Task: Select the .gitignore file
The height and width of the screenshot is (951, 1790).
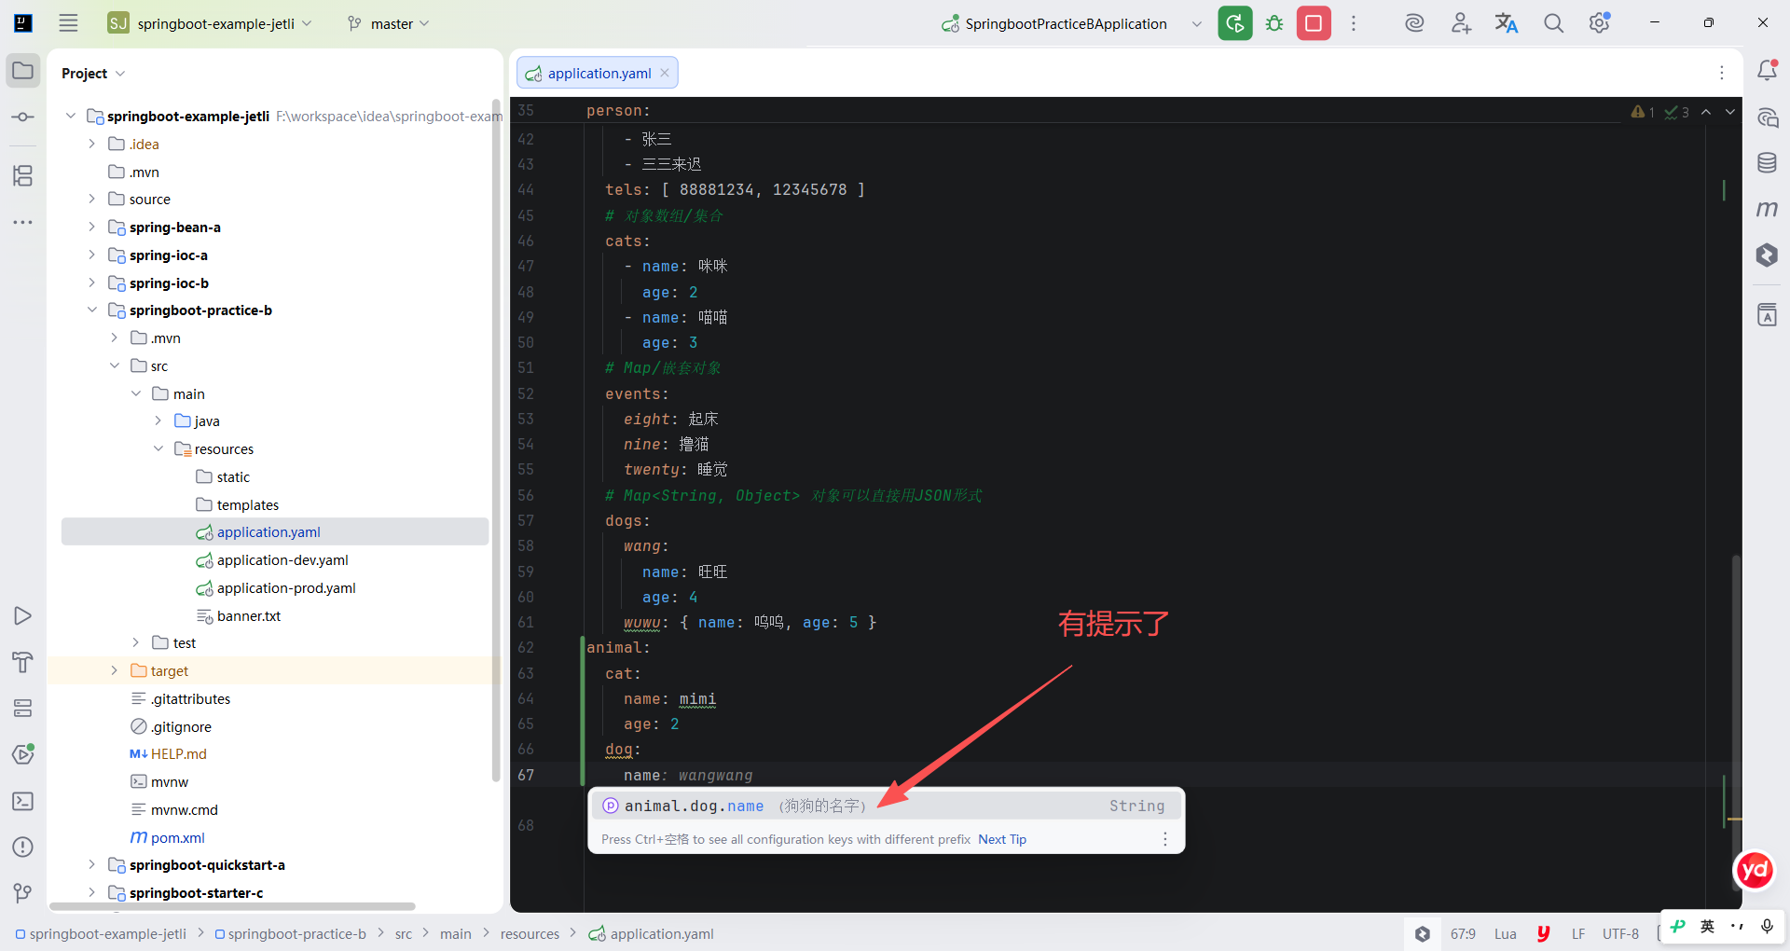Action: [x=181, y=727]
